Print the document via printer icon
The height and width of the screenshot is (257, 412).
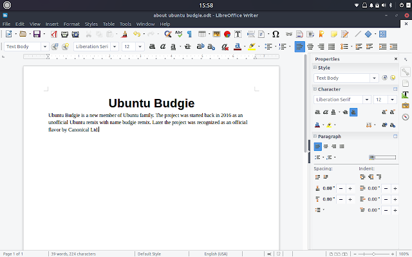click(x=64, y=34)
